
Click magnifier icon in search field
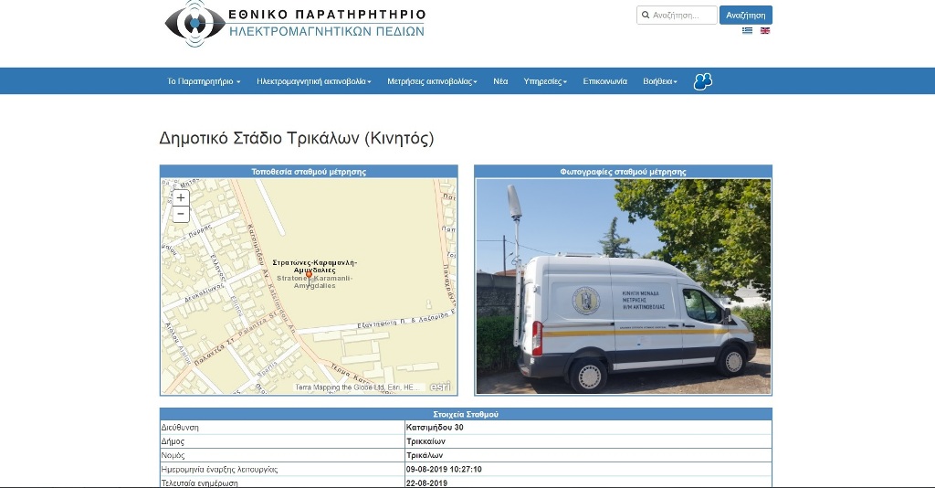point(646,16)
